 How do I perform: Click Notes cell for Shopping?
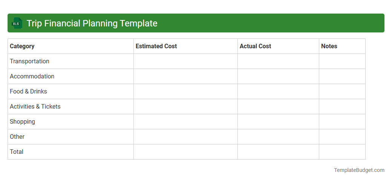tap(342, 122)
